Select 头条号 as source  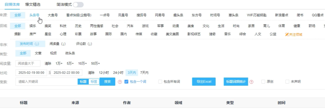(x=34, y=15)
